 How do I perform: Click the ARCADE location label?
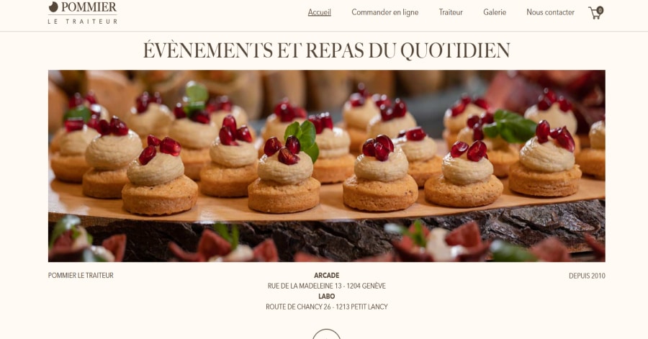[x=326, y=276]
